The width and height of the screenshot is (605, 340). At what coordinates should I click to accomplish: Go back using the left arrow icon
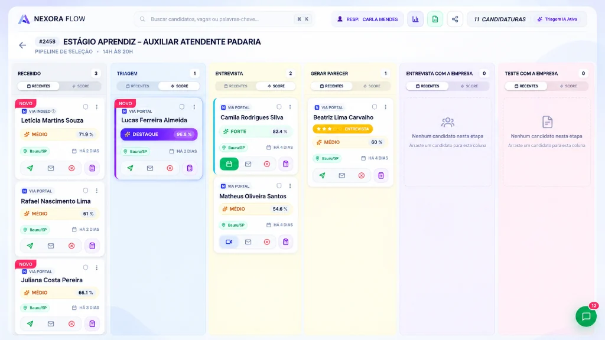point(22,45)
